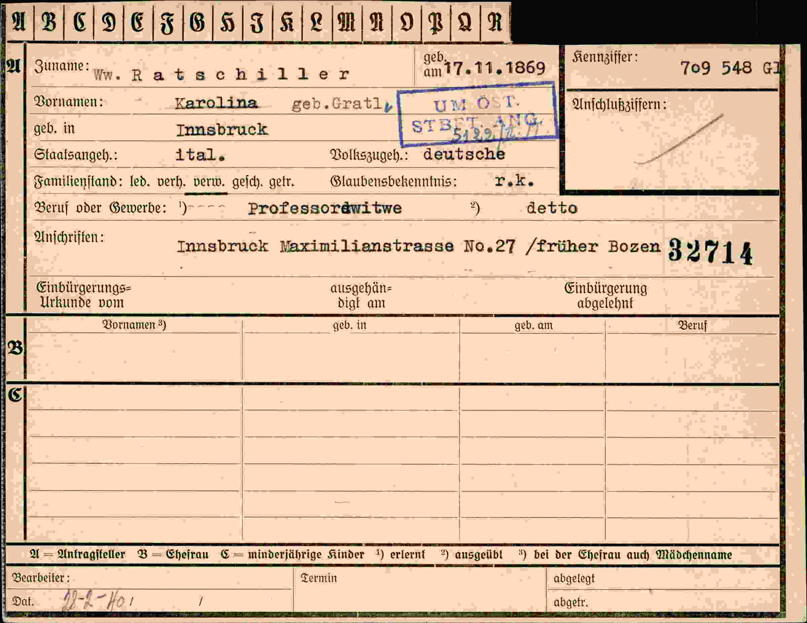Click the letter L index tab

(317, 22)
